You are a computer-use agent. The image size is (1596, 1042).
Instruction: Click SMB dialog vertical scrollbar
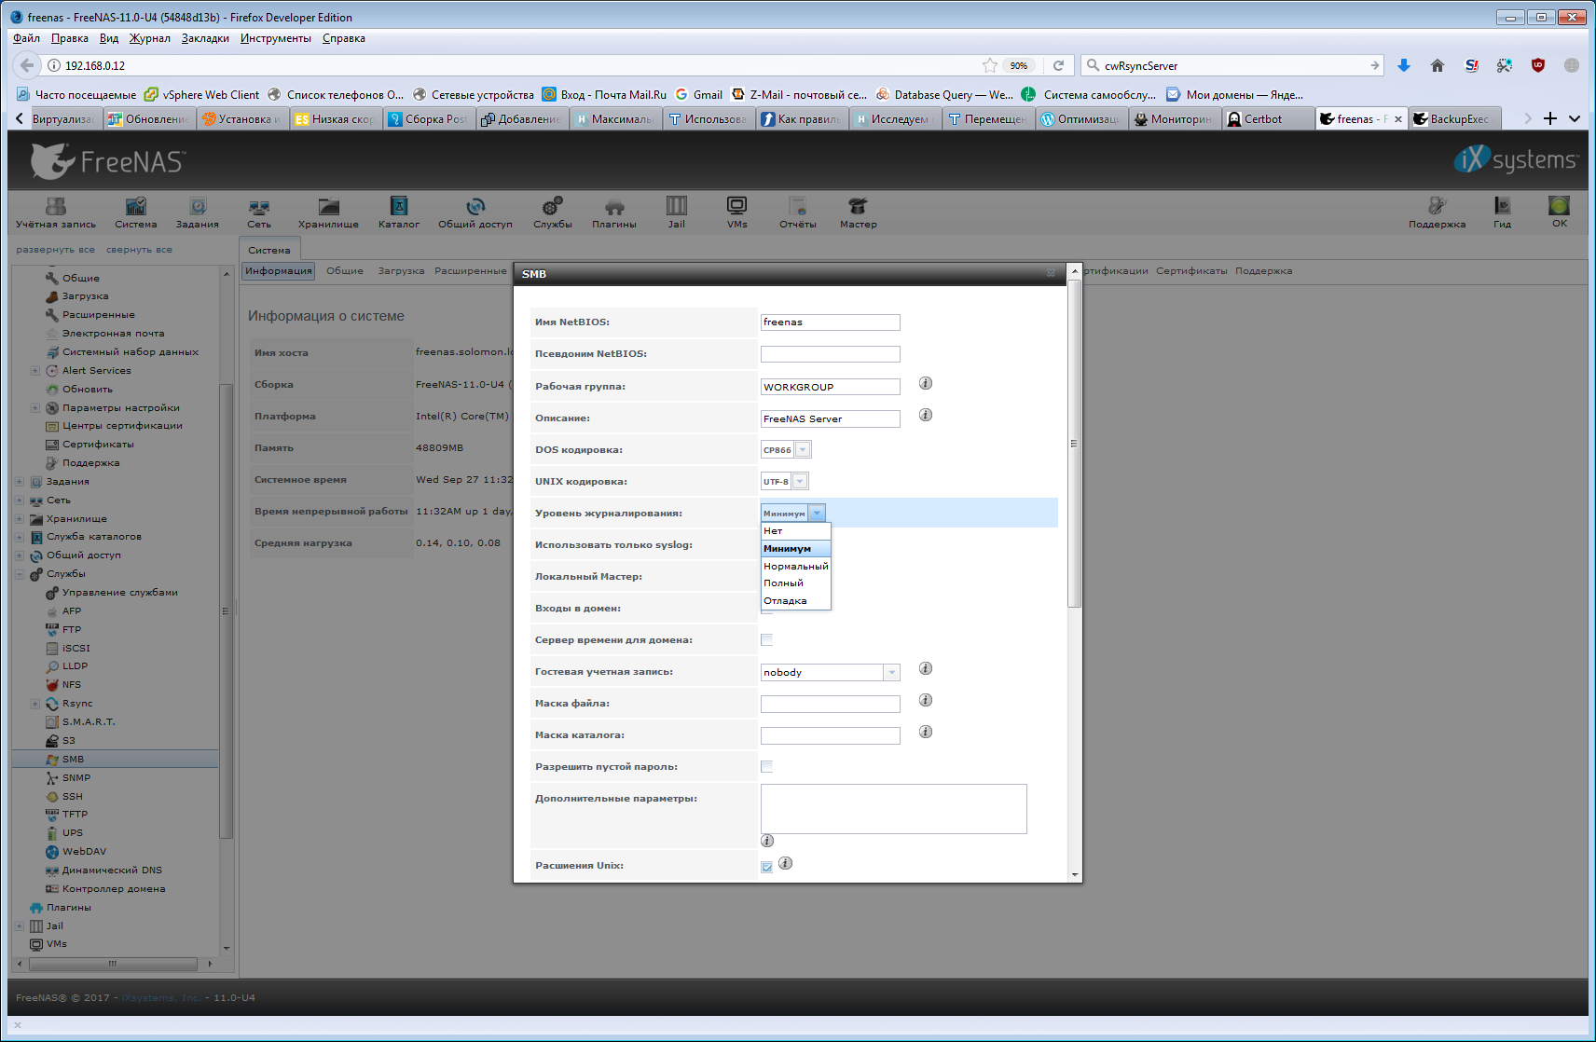[x=1075, y=444]
